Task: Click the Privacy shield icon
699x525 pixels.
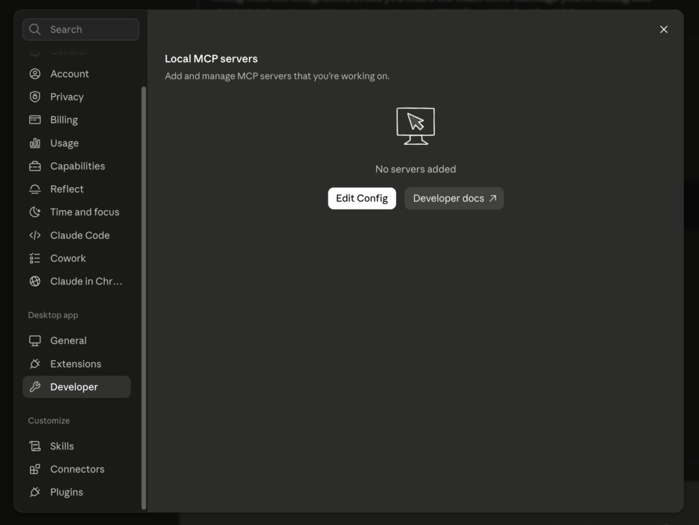Action: coord(35,97)
